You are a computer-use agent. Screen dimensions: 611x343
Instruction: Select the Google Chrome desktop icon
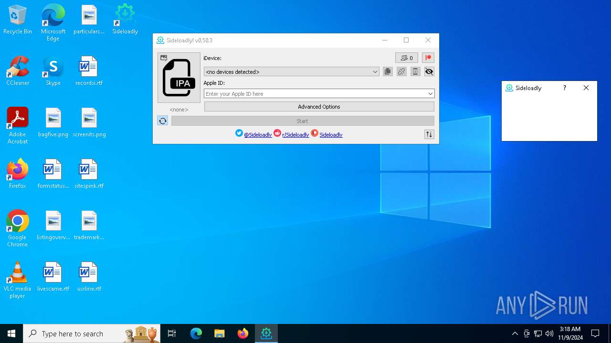(18, 229)
